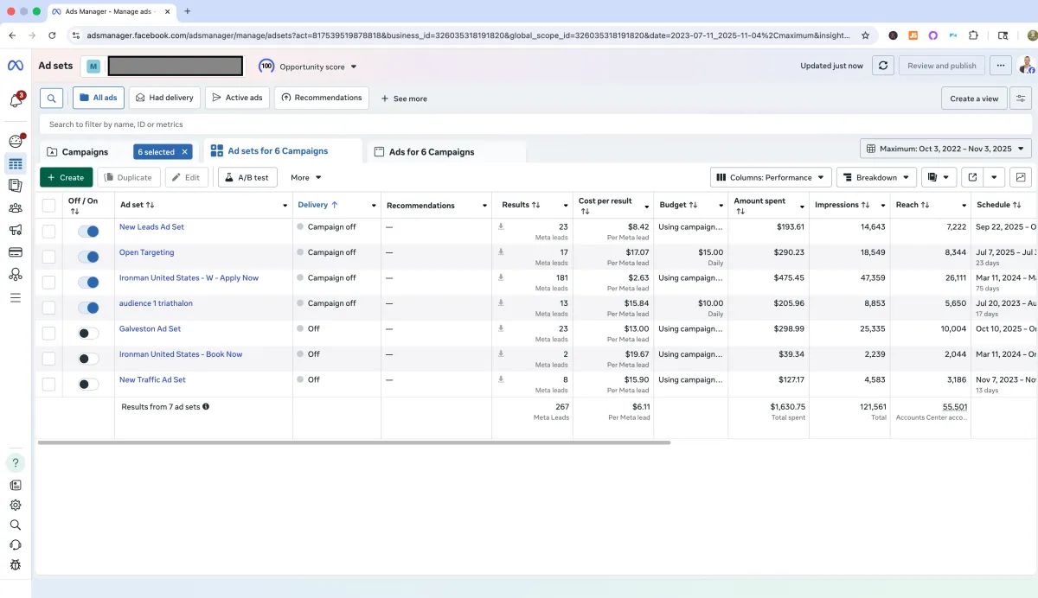Viewport: 1038px width, 598px height.
Task: Toggle off the New Leads Ad Set
Action: click(88, 232)
